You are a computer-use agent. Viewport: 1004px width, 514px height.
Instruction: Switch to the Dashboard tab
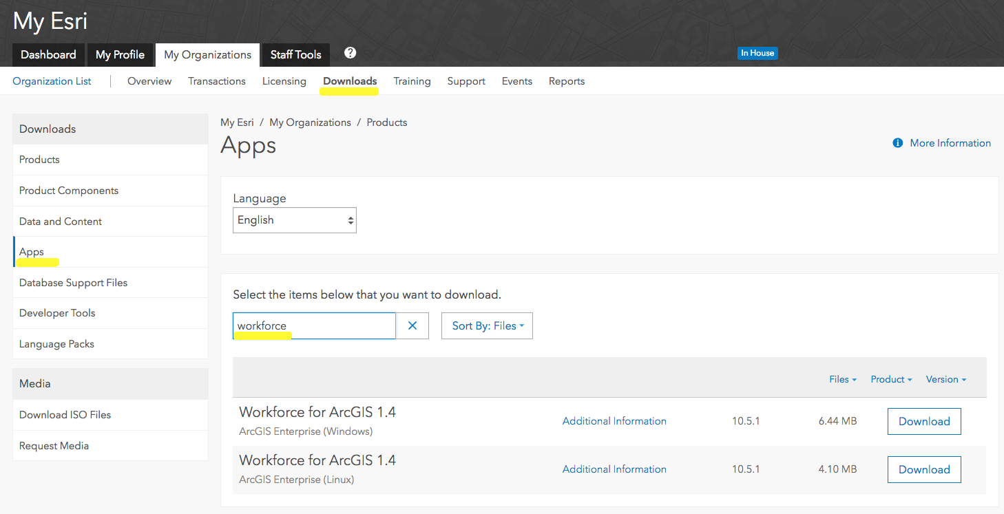click(48, 55)
